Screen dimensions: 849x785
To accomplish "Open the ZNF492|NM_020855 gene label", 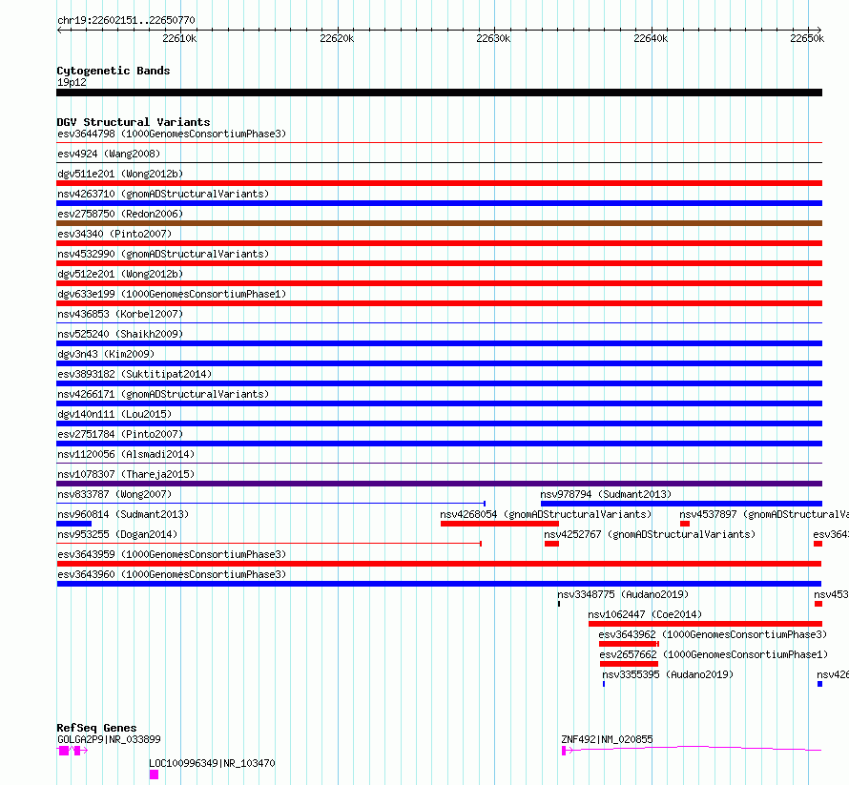I will point(607,739).
